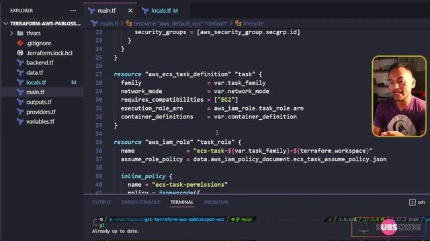430x241 pixels.
Task: Click the Terraform icon beside locals.tf in explorer
Action: pyautogui.click(x=20, y=82)
